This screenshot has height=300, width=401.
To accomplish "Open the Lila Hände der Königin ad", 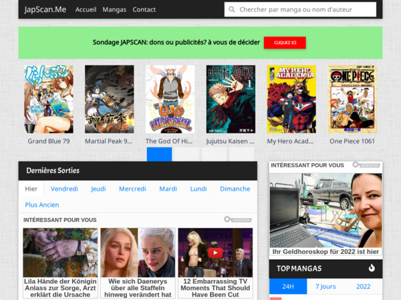I will click(x=60, y=263).
